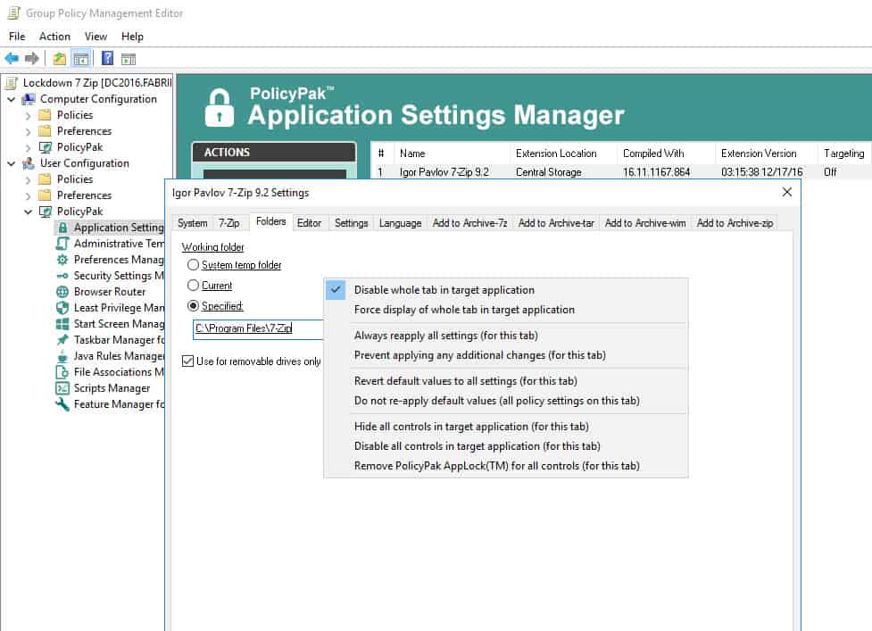Screen dimensions: 872x631
Task: Open the Action menu
Action: (54, 37)
